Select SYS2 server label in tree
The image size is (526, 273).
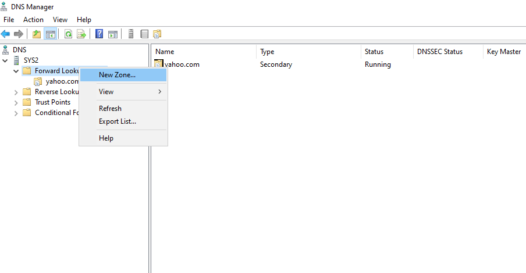click(x=31, y=60)
